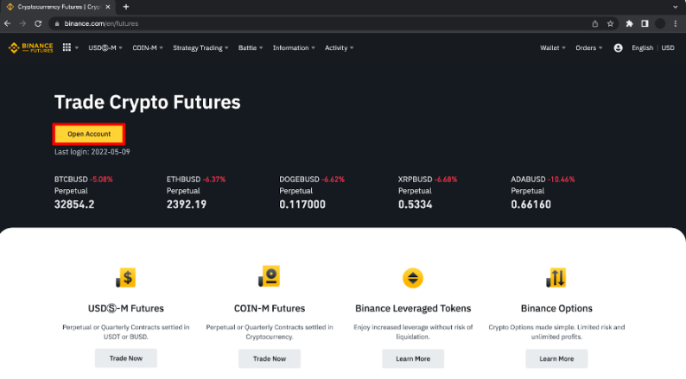Click Trade Now under COIN-M Futures
The width and height of the screenshot is (686, 379).
[x=269, y=358]
